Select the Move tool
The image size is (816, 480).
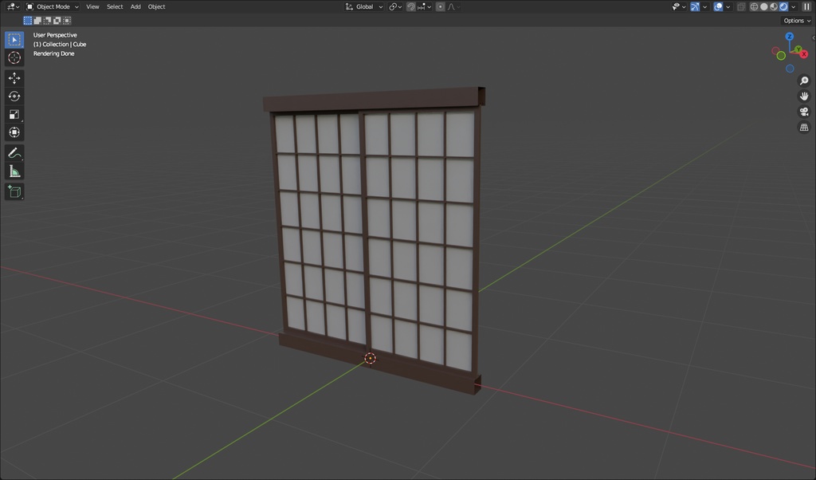pyautogui.click(x=14, y=78)
